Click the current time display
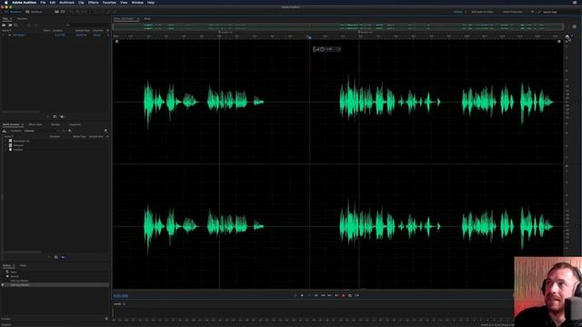The height and width of the screenshot is (327, 582). [121, 296]
